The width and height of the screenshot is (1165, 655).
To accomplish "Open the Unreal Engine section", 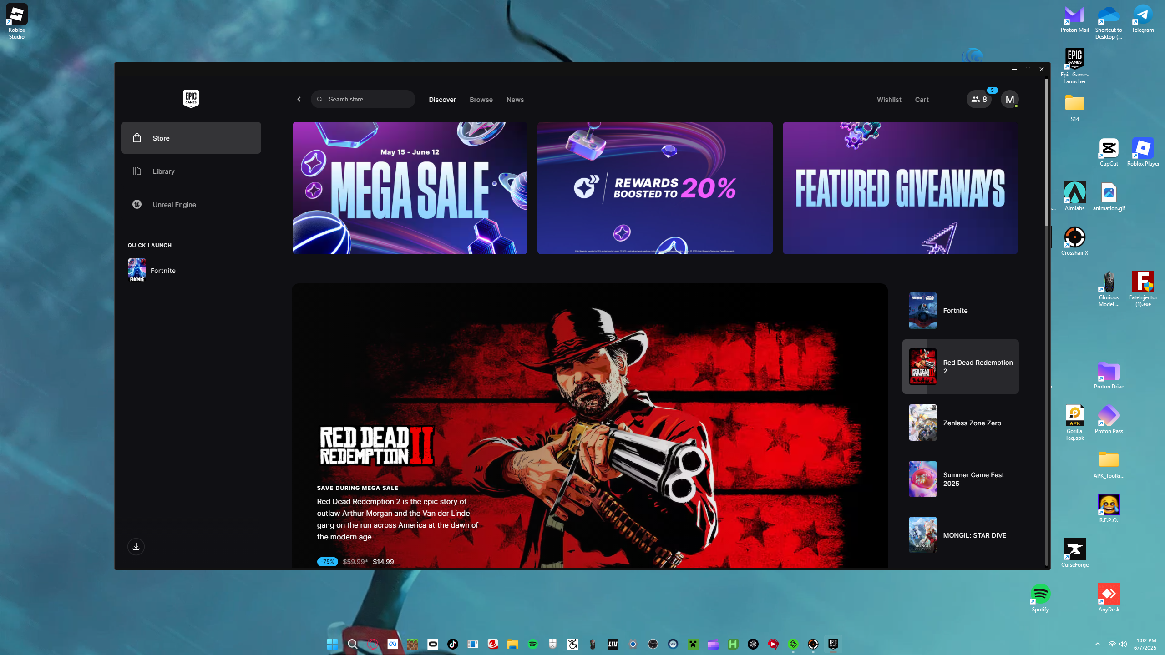I will click(x=174, y=205).
